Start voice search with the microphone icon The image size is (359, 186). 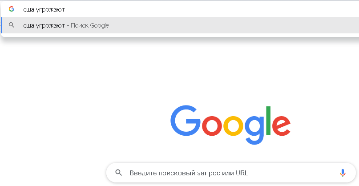click(x=343, y=173)
